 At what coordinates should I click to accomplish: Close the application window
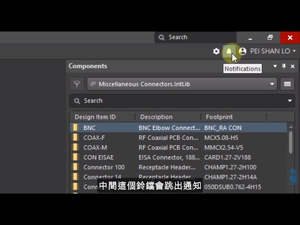[x=290, y=37]
